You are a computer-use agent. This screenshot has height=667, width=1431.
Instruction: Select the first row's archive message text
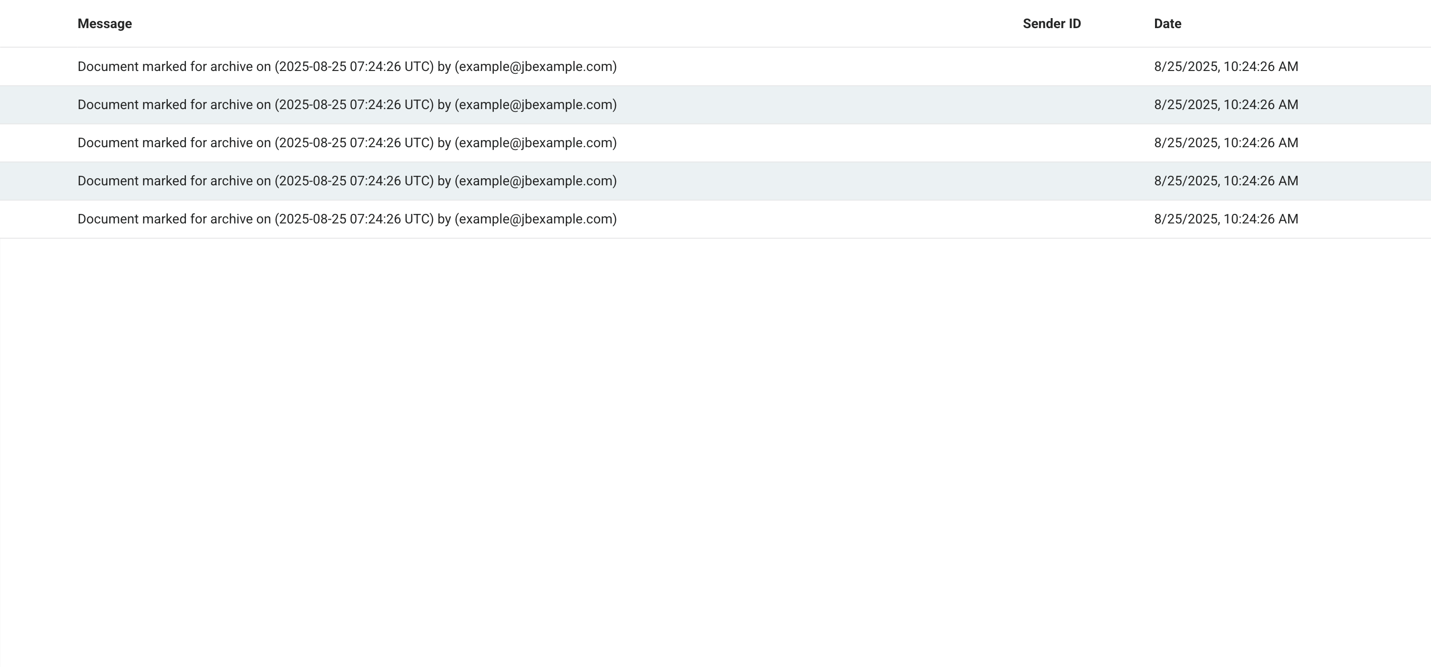click(347, 67)
